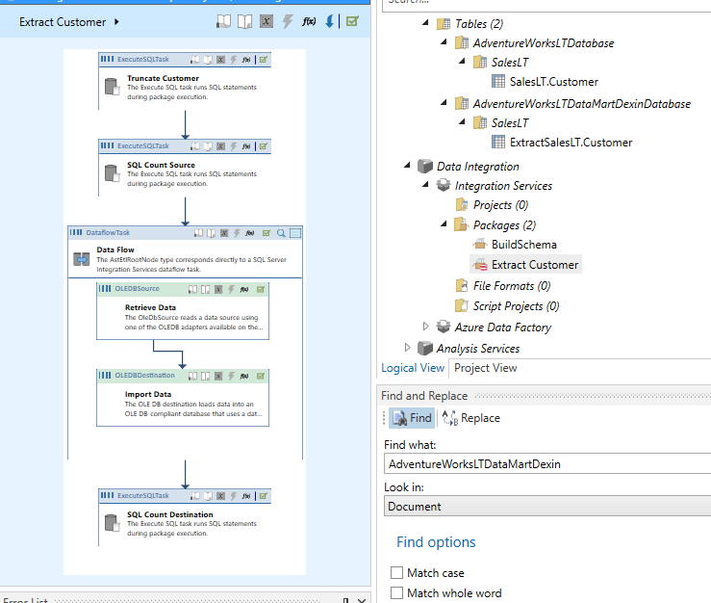
Task: Select the Replace mode tab
Action: (x=470, y=418)
